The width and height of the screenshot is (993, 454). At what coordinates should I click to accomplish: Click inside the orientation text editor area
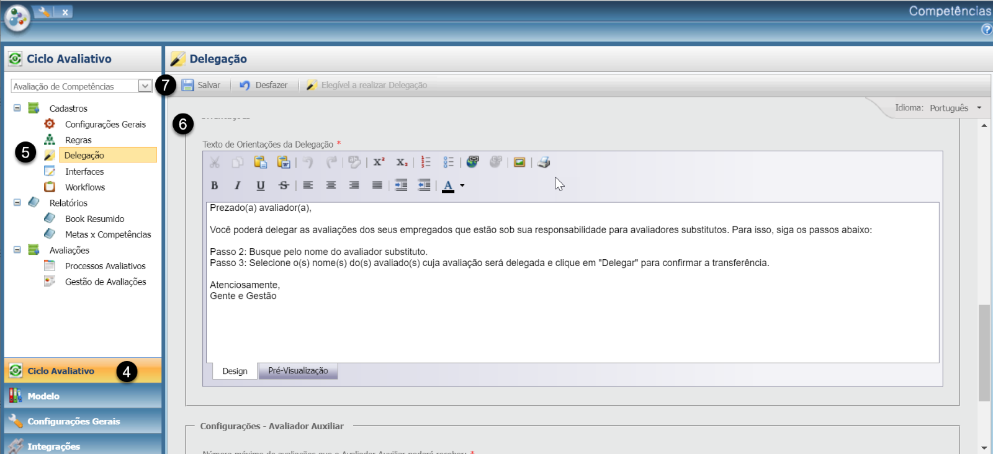pos(572,282)
